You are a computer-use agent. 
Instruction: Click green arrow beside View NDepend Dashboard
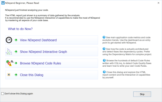click(16, 40)
